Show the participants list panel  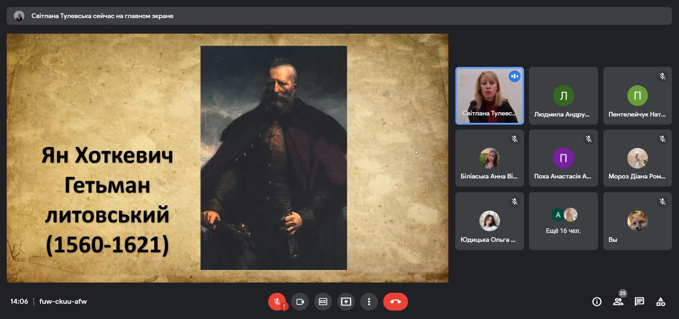pyautogui.click(x=618, y=302)
